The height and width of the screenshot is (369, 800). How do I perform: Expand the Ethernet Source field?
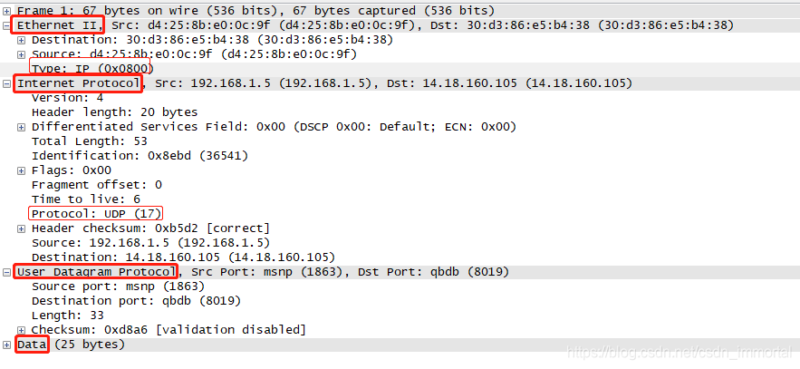point(21,54)
